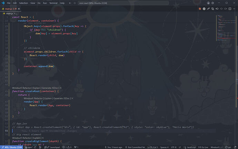The height and width of the screenshot is (149, 238).
Task: Open the Edit menu
Action: pos(15,3)
